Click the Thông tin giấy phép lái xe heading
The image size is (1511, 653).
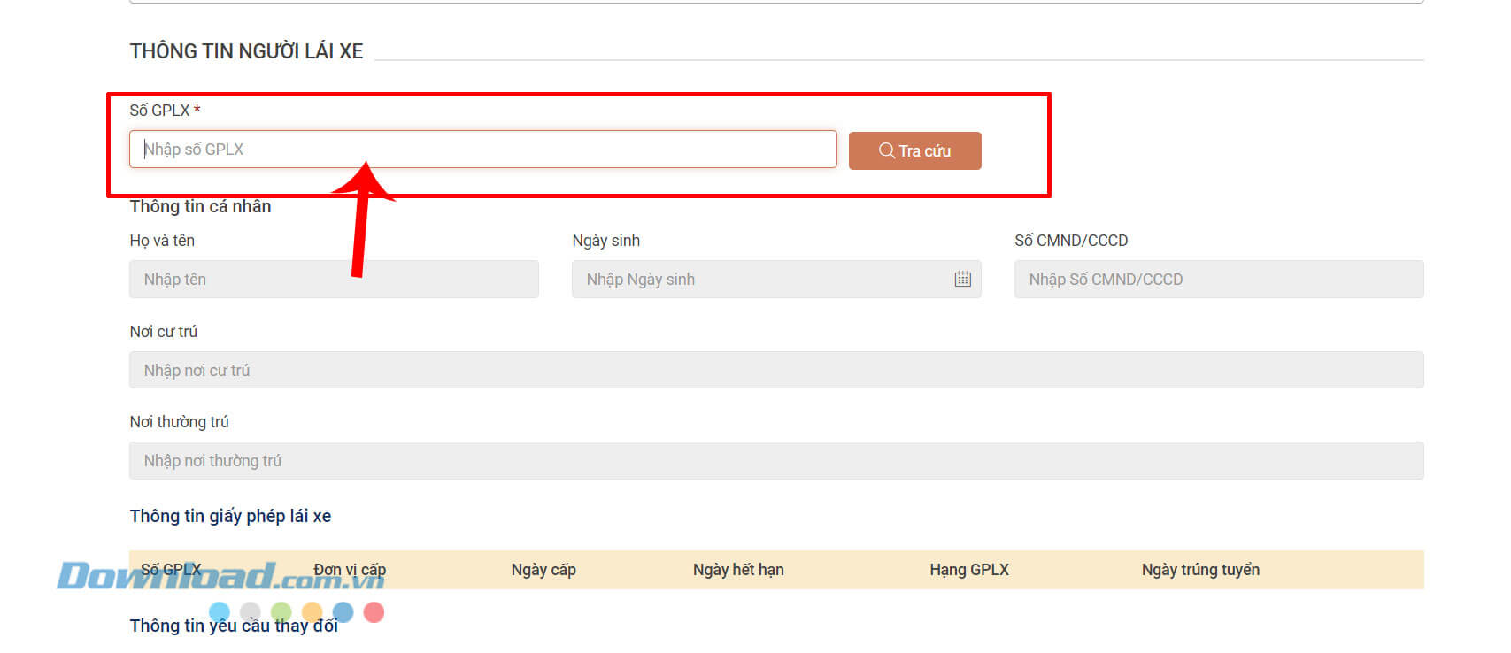(x=230, y=516)
